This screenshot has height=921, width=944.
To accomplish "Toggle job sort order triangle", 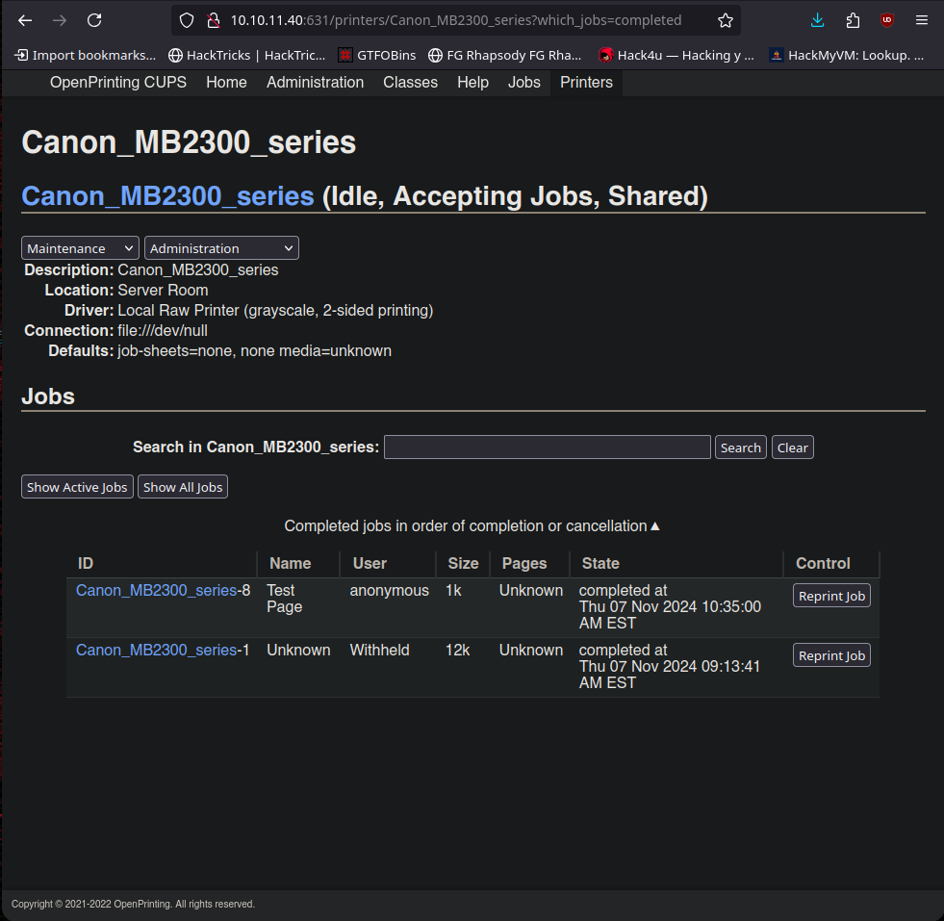I will pyautogui.click(x=655, y=526).
